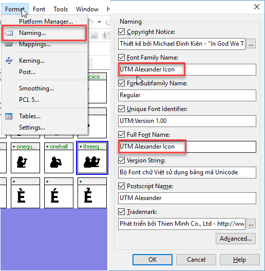
Task: Open Settings... from Format menu
Action: [44, 128]
